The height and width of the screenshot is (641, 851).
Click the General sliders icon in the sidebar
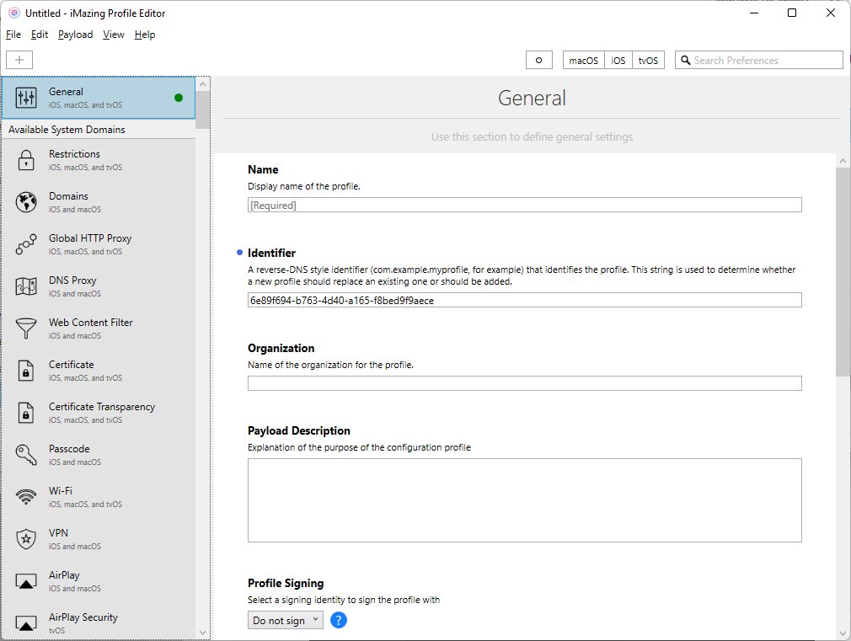(26, 98)
